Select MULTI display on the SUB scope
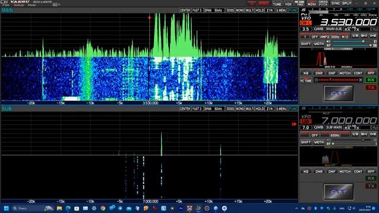 click(250, 109)
